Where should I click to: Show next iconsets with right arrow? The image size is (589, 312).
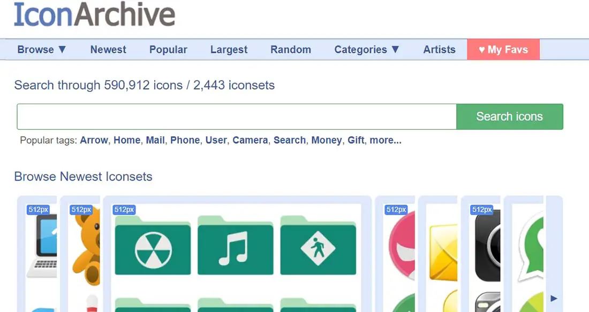point(554,299)
